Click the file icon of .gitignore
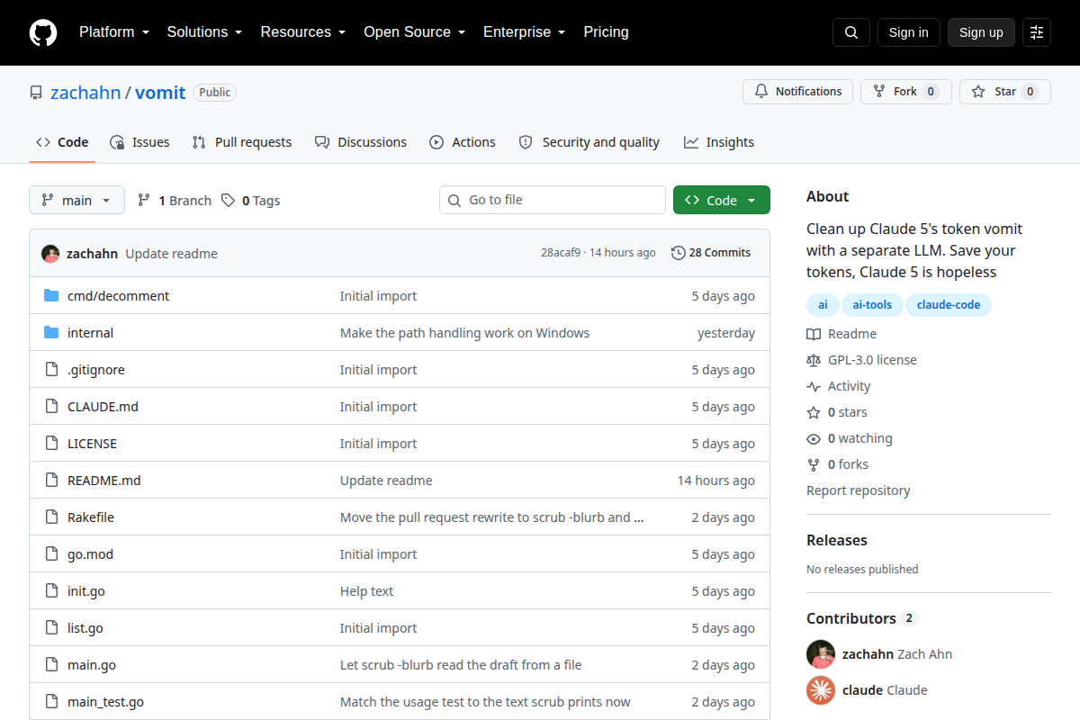This screenshot has height=720, width=1080. tap(51, 370)
